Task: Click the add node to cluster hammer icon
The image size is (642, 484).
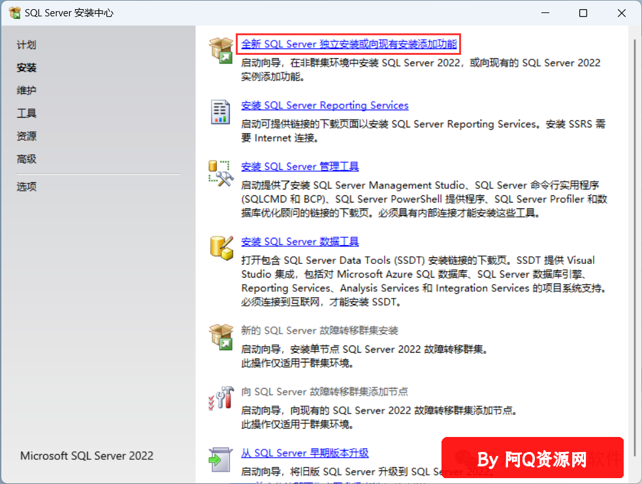Action: click(x=221, y=398)
